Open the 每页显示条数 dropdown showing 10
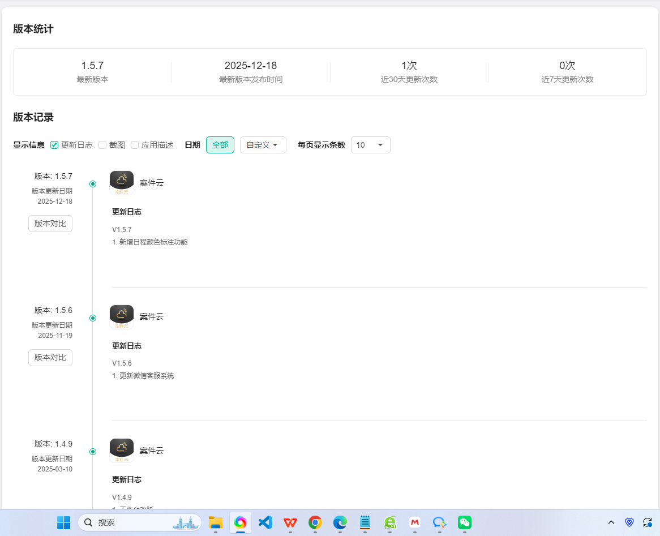Viewport: 660px width, 536px height. (370, 145)
